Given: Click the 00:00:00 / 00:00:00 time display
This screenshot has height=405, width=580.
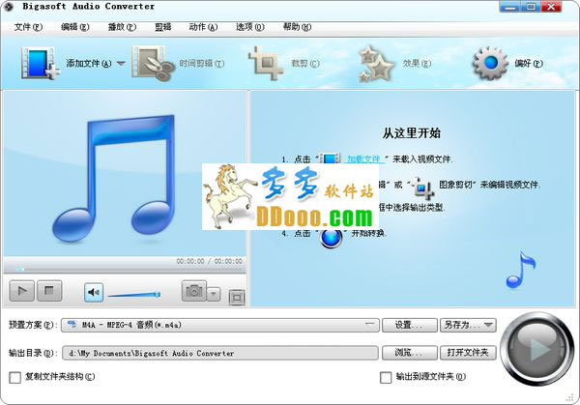Looking at the screenshot, I should [x=210, y=261].
